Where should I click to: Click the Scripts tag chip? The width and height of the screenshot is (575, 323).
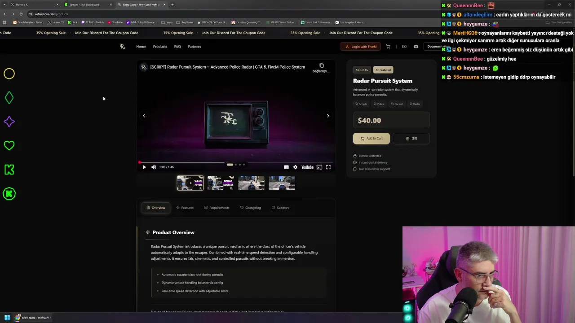pos(361,104)
